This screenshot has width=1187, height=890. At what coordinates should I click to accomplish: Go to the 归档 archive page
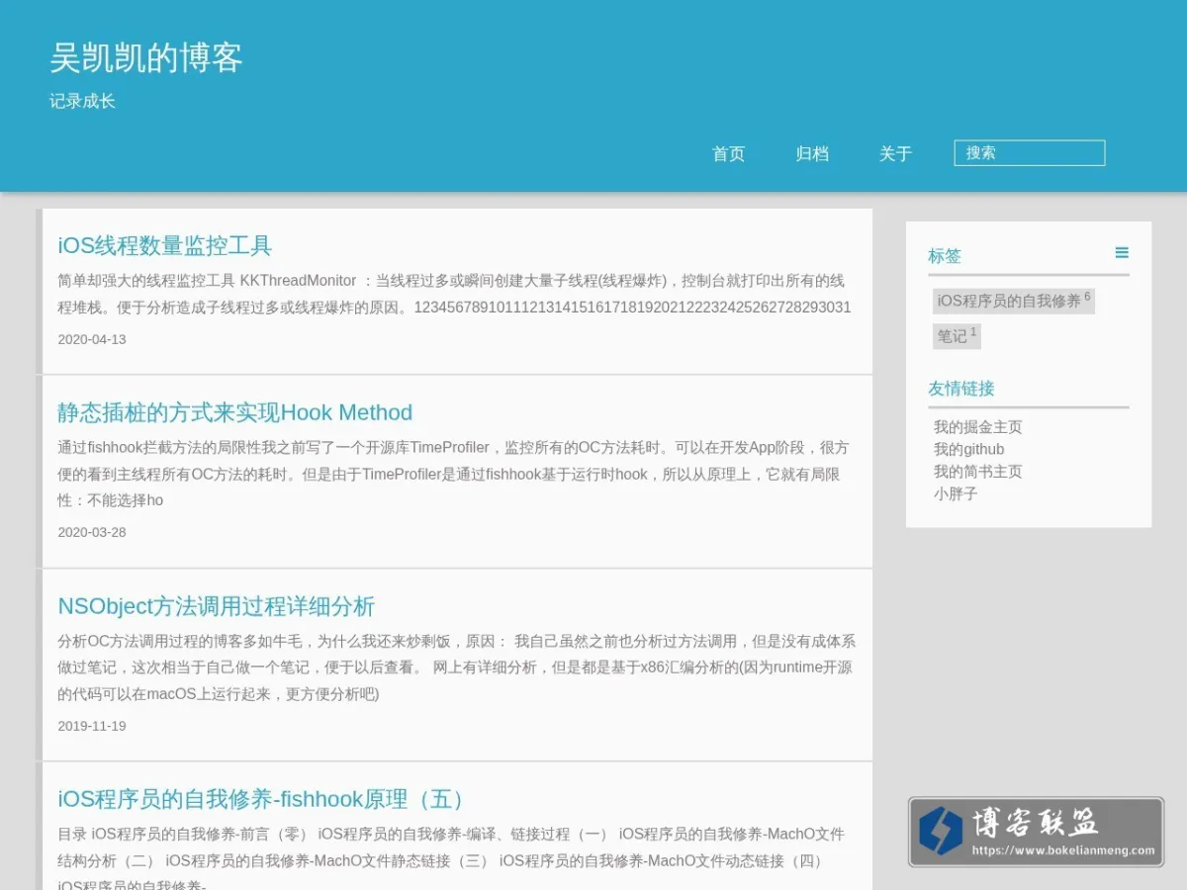click(x=812, y=153)
